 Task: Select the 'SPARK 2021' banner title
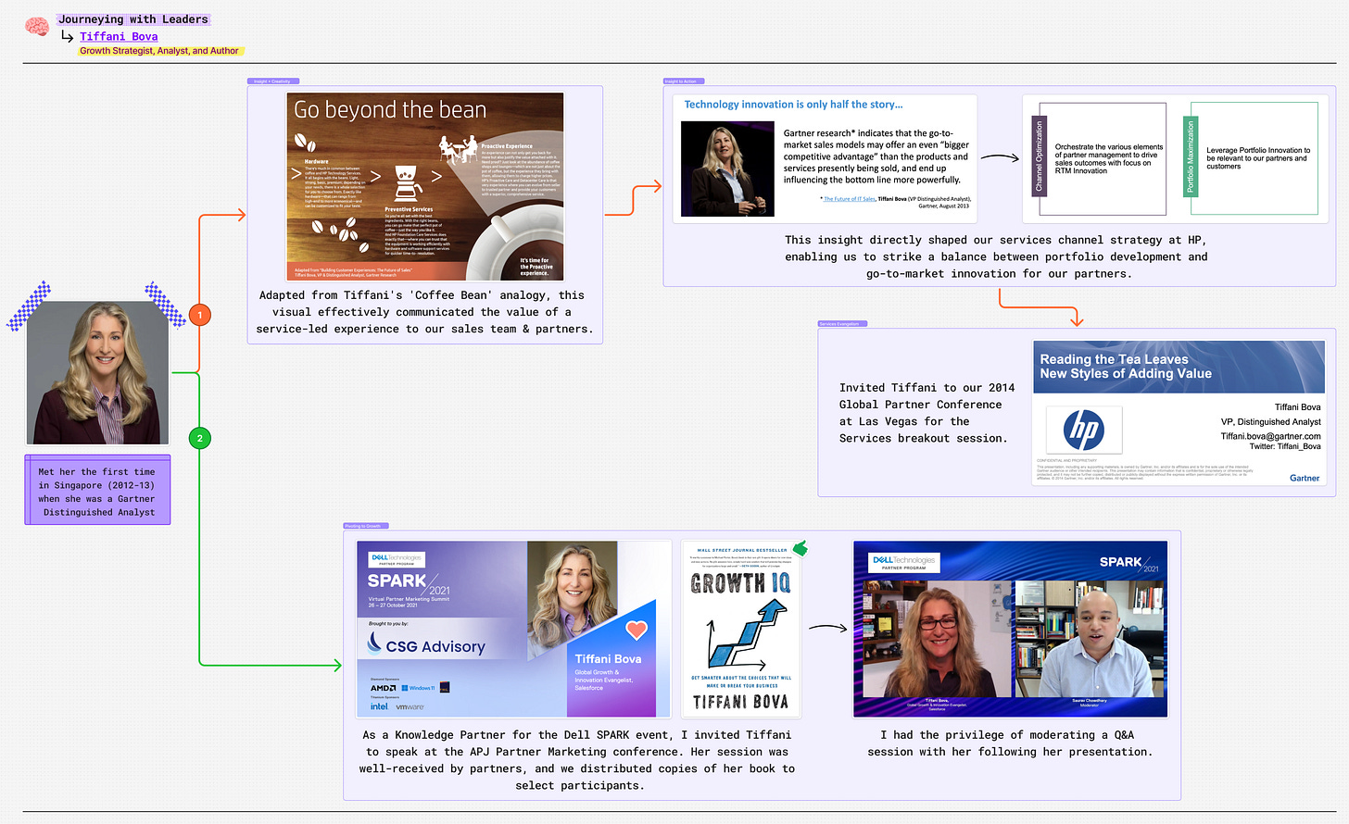click(409, 583)
